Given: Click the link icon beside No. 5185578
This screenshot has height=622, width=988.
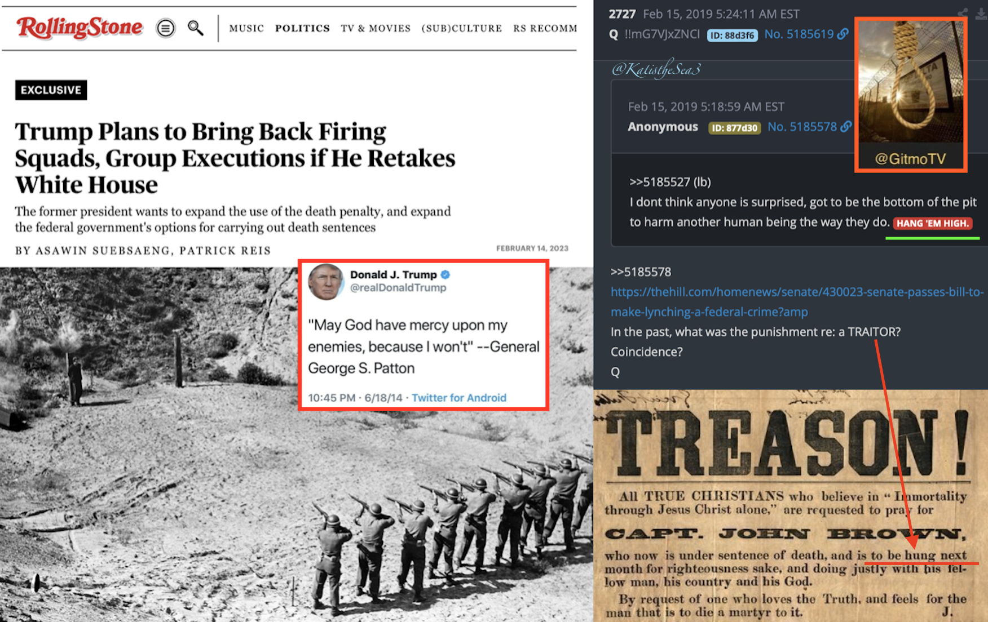Looking at the screenshot, I should click(846, 127).
